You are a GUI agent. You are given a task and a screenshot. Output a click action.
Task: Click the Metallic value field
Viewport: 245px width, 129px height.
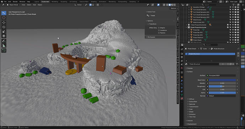tap(222, 83)
